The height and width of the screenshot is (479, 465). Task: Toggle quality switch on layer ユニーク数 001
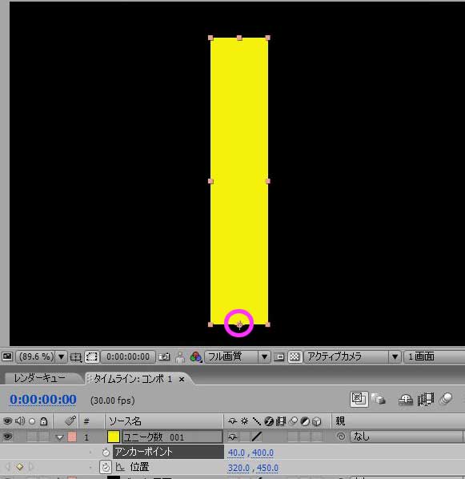tap(257, 437)
